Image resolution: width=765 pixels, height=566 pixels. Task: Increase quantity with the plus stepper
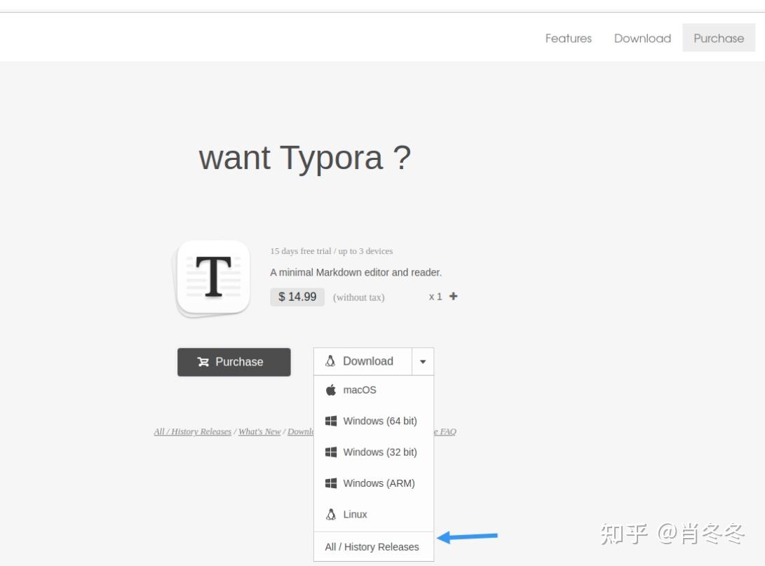[453, 296]
